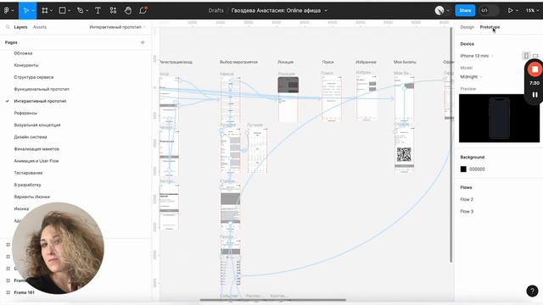Open the Обложка page
The image size is (543, 305).
click(23, 53)
